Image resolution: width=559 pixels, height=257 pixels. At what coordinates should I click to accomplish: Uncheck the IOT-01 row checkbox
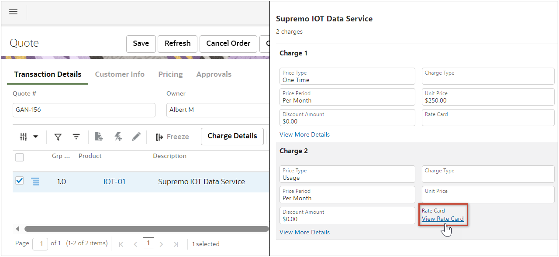coord(20,181)
